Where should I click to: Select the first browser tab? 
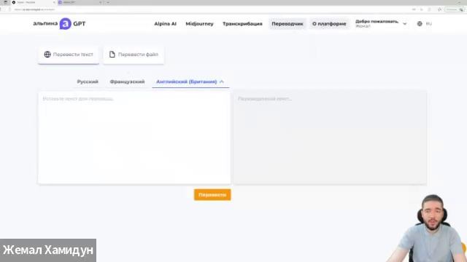click(33, 2)
